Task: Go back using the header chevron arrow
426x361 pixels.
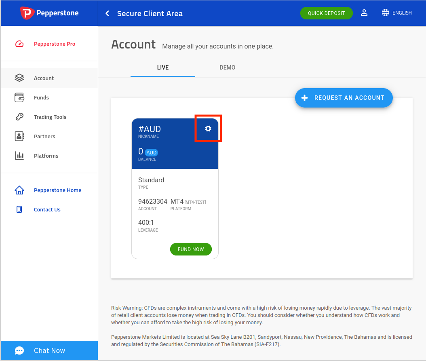Action: [108, 13]
